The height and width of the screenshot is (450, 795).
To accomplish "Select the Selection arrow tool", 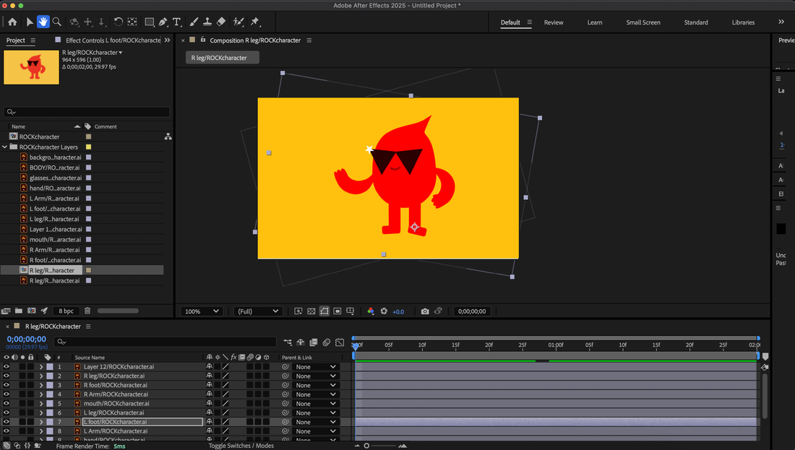I will click(x=30, y=22).
